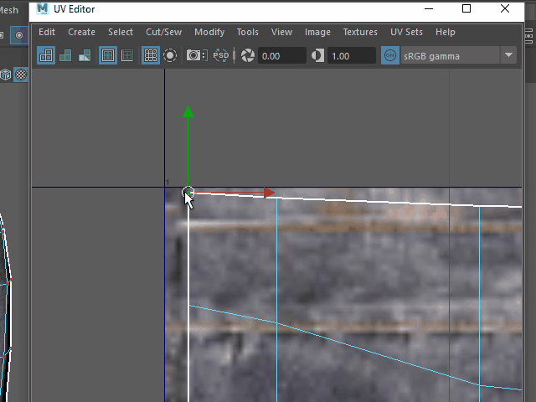The image size is (536, 402).
Task: Toggle the grid display icon
Action: (x=151, y=56)
